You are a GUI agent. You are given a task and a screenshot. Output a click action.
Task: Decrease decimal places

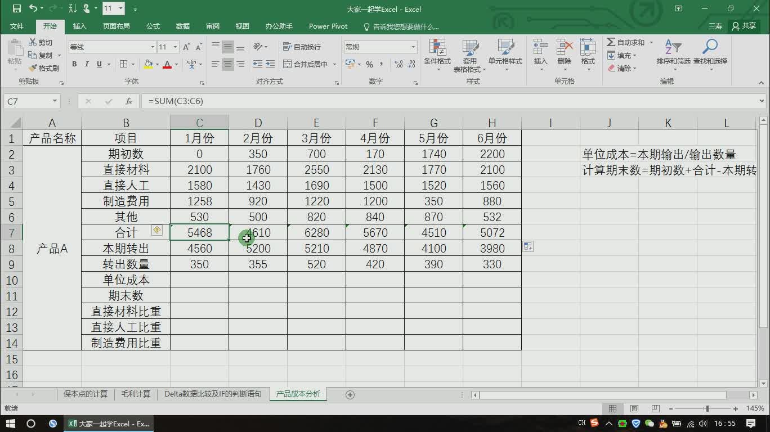point(412,65)
